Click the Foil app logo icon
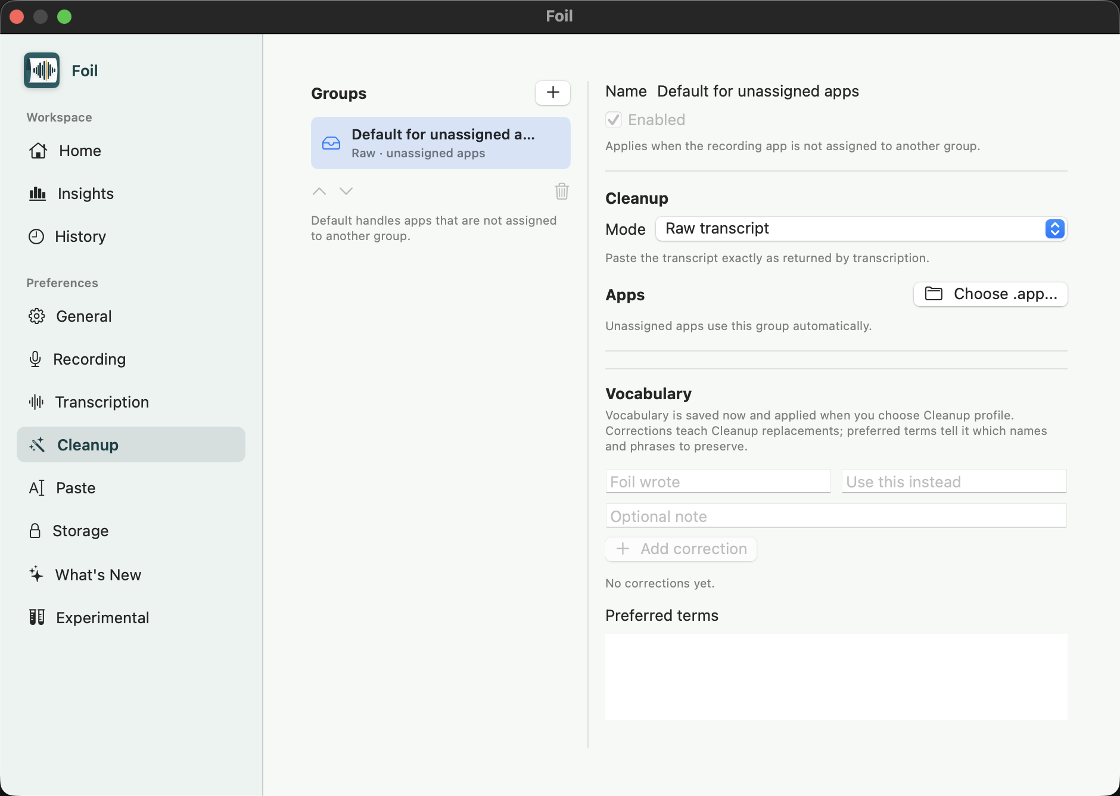This screenshot has width=1120, height=796. click(42, 70)
